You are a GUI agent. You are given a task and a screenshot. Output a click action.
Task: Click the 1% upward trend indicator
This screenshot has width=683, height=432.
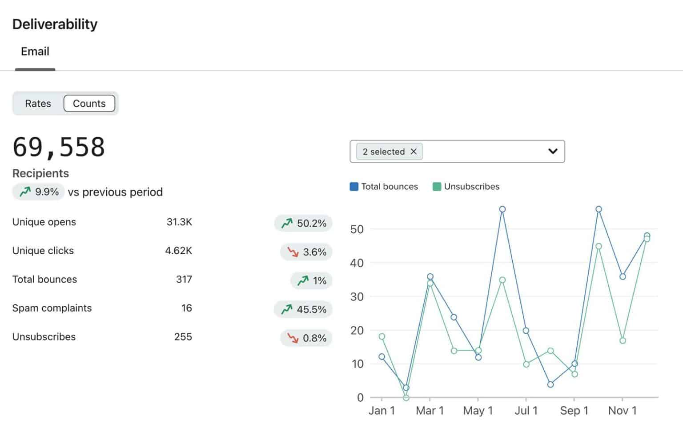tap(303, 280)
